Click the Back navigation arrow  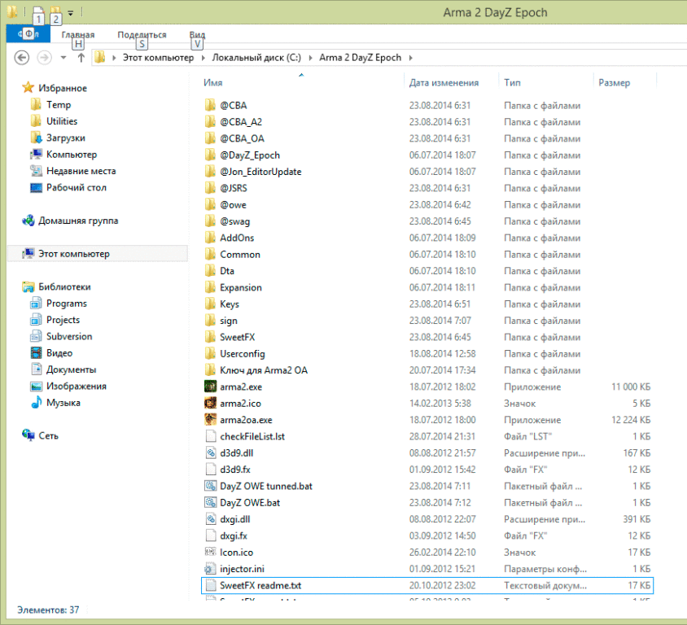pos(21,58)
